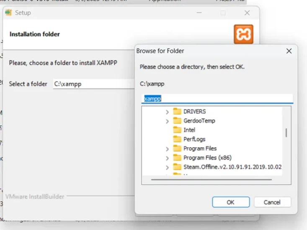Click the folder tree vertical scrollbar
The height and width of the screenshot is (230, 307).
pyautogui.click(x=286, y=141)
